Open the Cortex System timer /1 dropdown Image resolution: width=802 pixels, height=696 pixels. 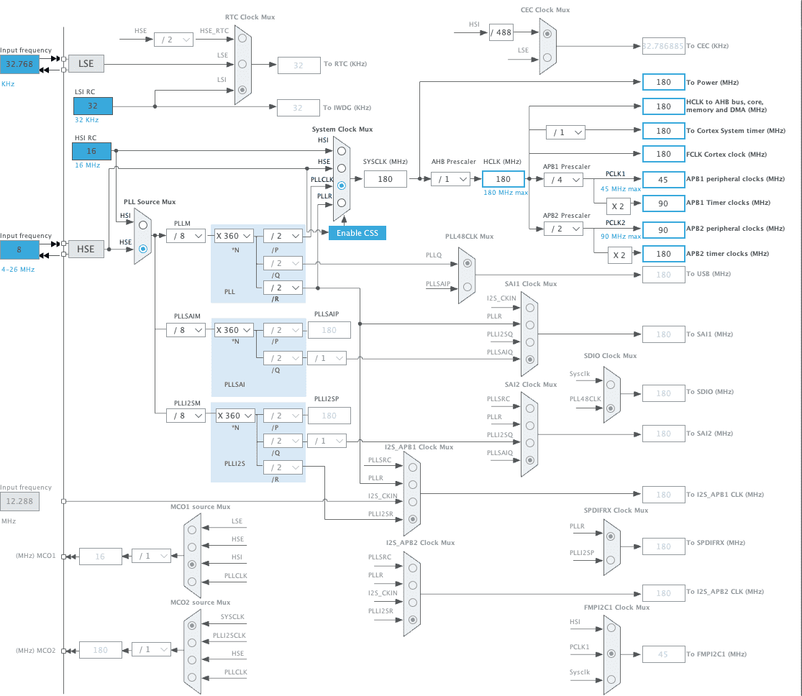[565, 132]
